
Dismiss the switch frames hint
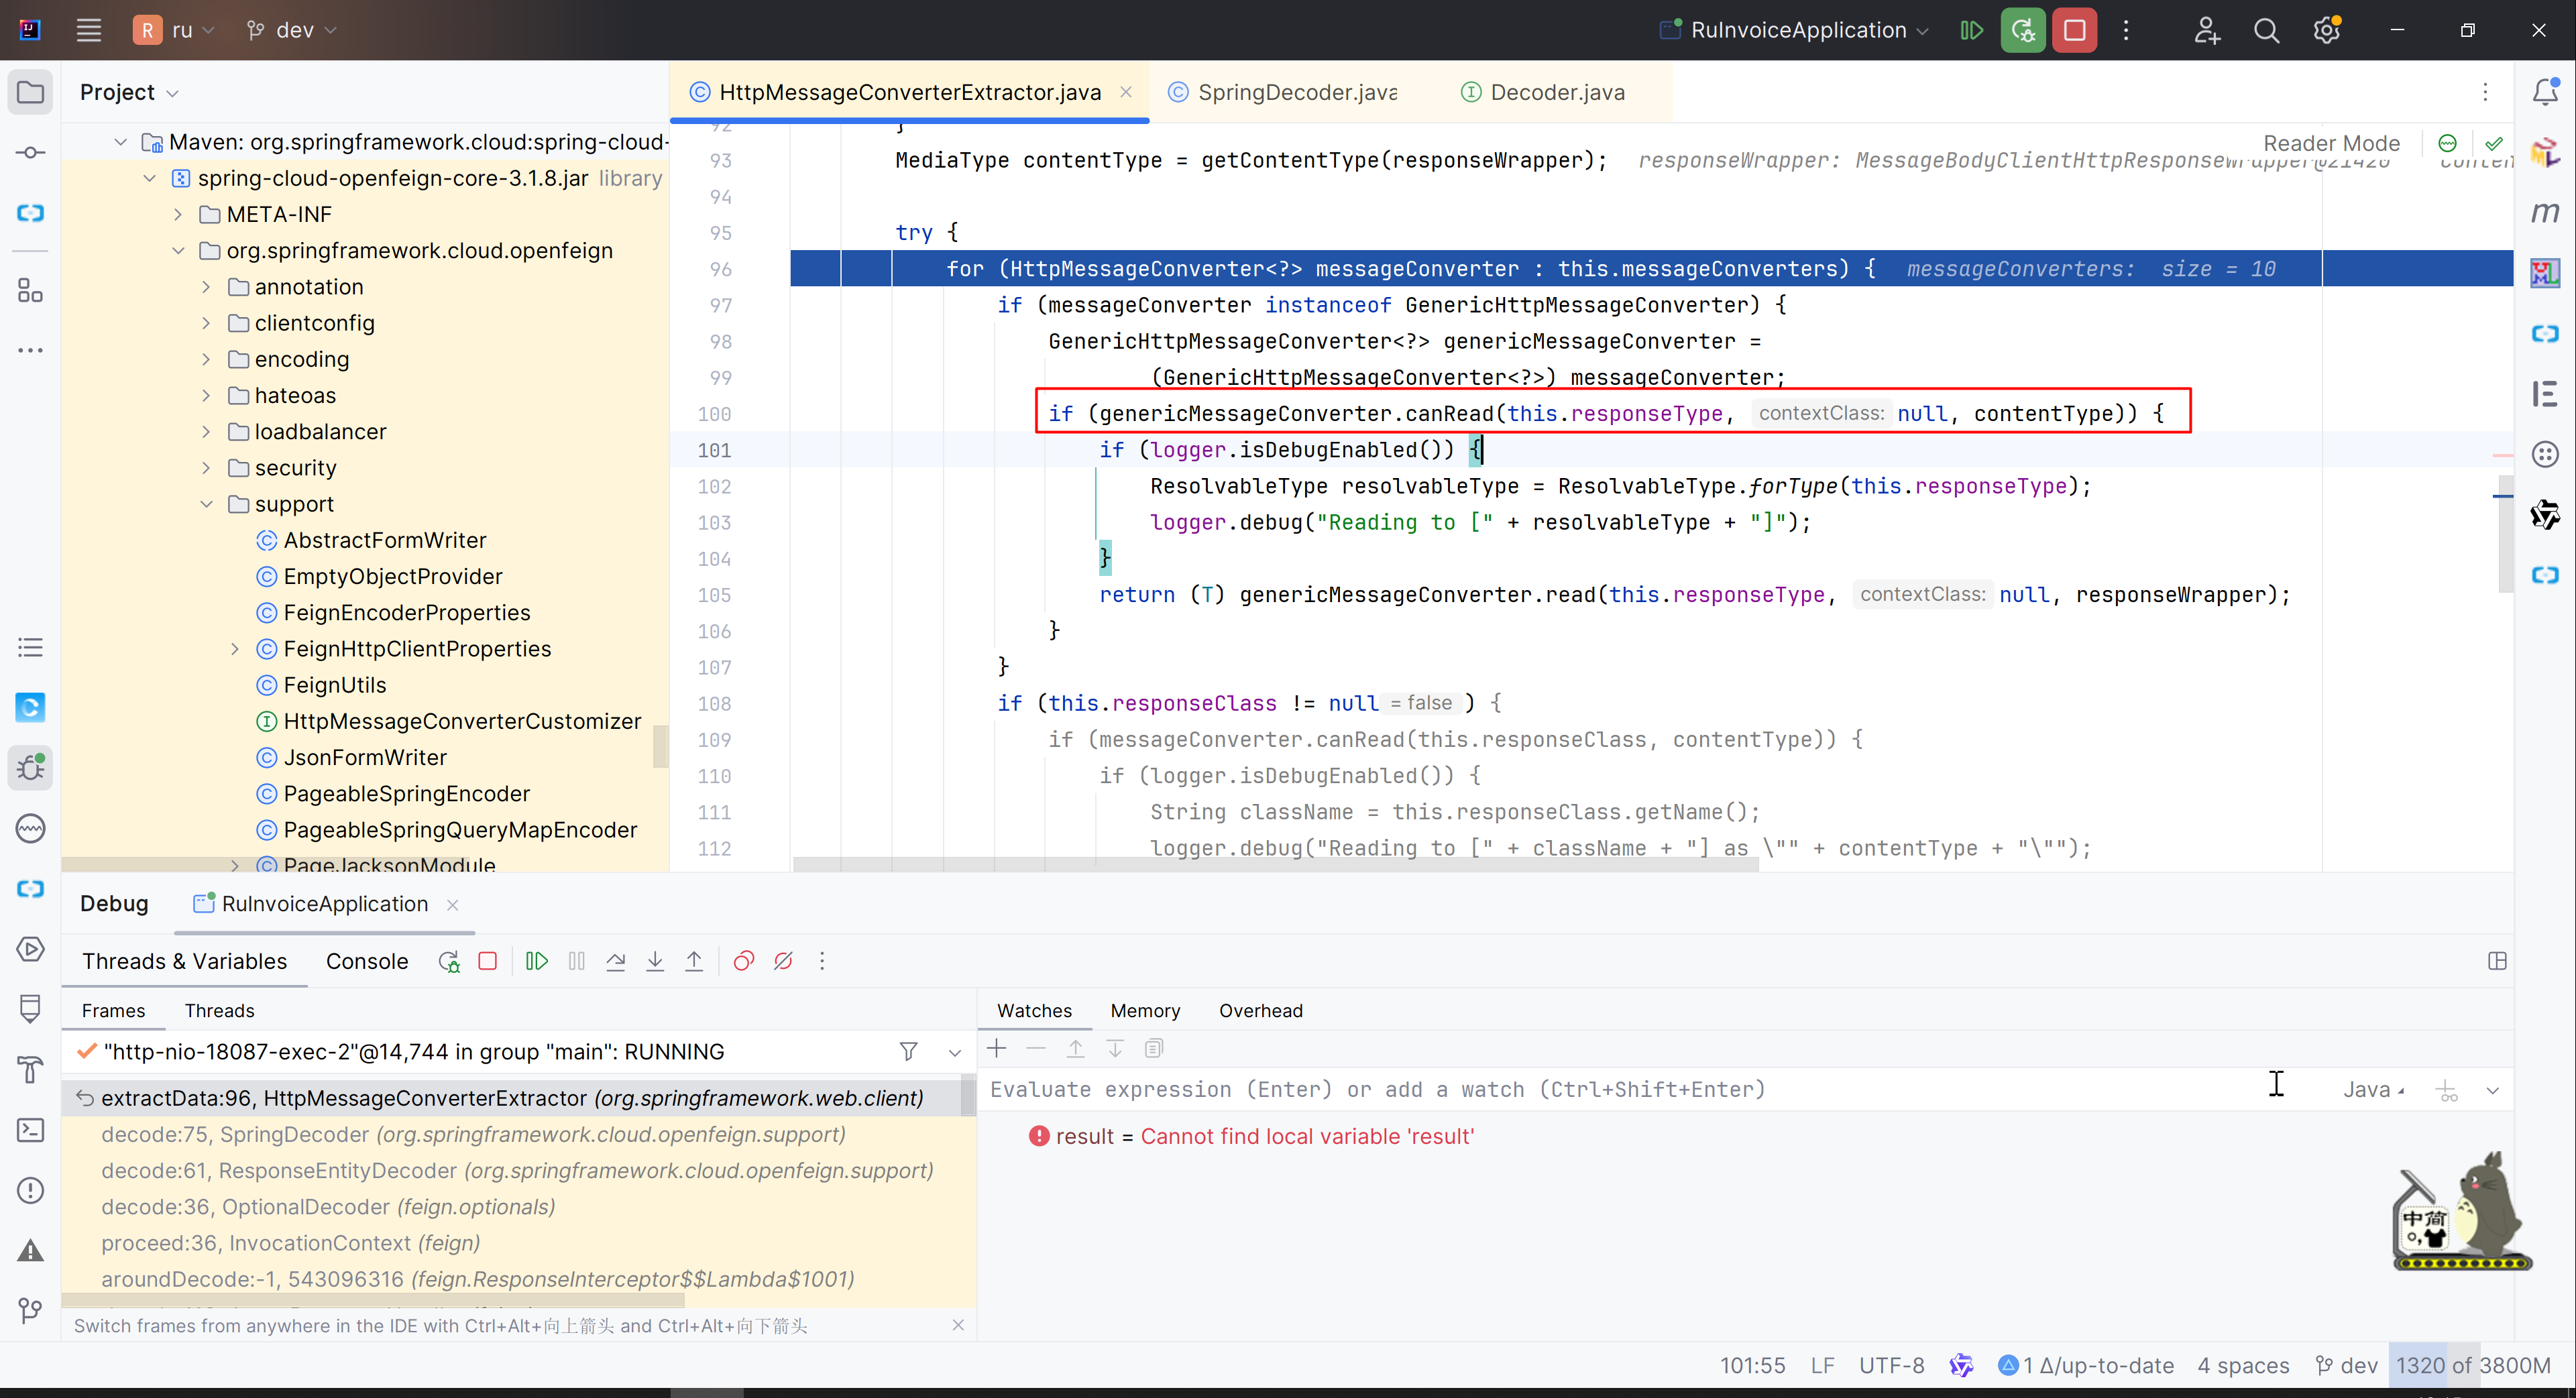pyautogui.click(x=958, y=1325)
